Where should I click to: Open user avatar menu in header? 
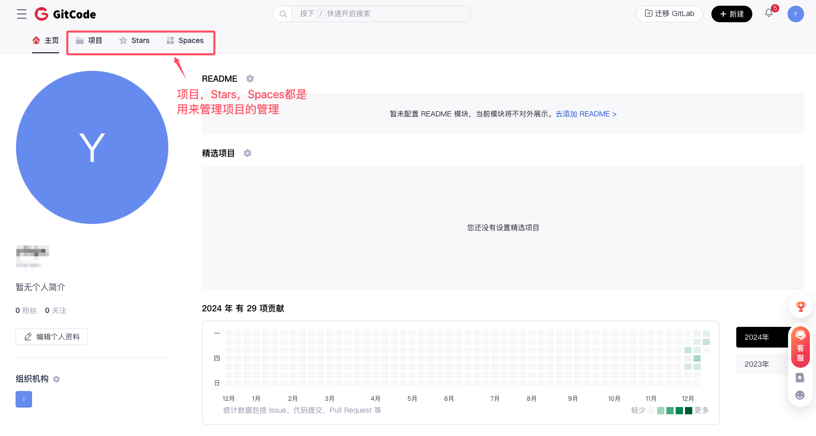point(795,14)
